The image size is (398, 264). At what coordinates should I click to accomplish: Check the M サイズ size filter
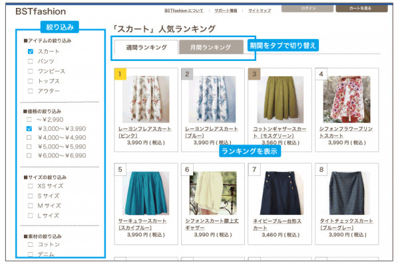(31, 206)
